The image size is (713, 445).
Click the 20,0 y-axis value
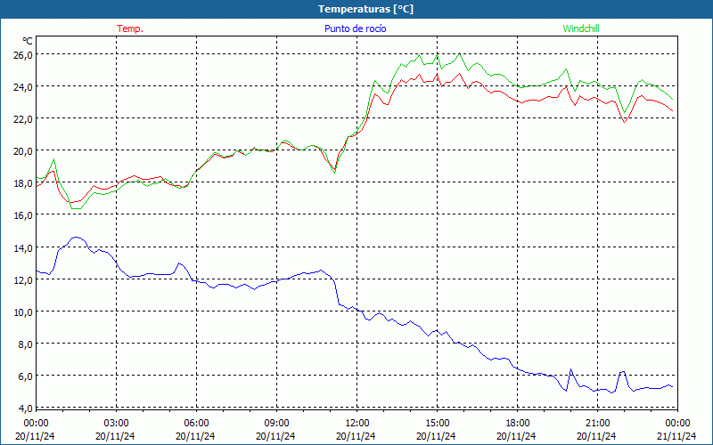pyautogui.click(x=23, y=150)
